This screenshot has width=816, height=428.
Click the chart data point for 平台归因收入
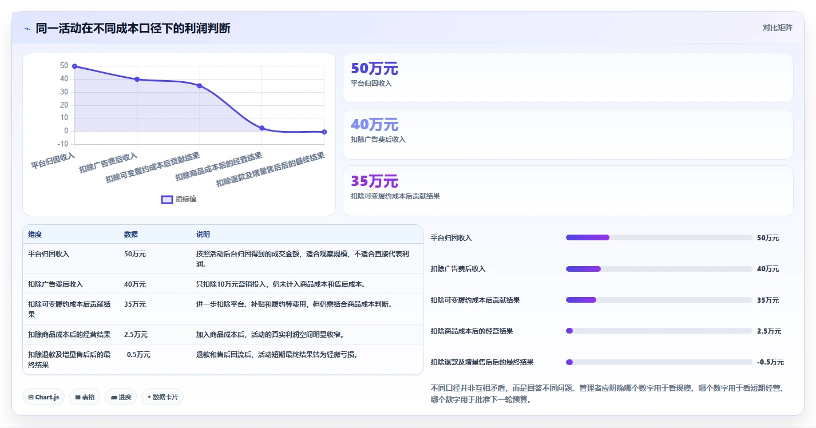click(75, 66)
